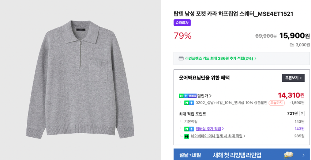Click the 라인프렌즈 카드 최대 286원 추가 적립 link
The height and width of the screenshot is (160, 311).
(219, 58)
